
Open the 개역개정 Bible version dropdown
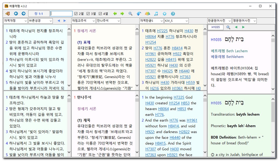15,21
